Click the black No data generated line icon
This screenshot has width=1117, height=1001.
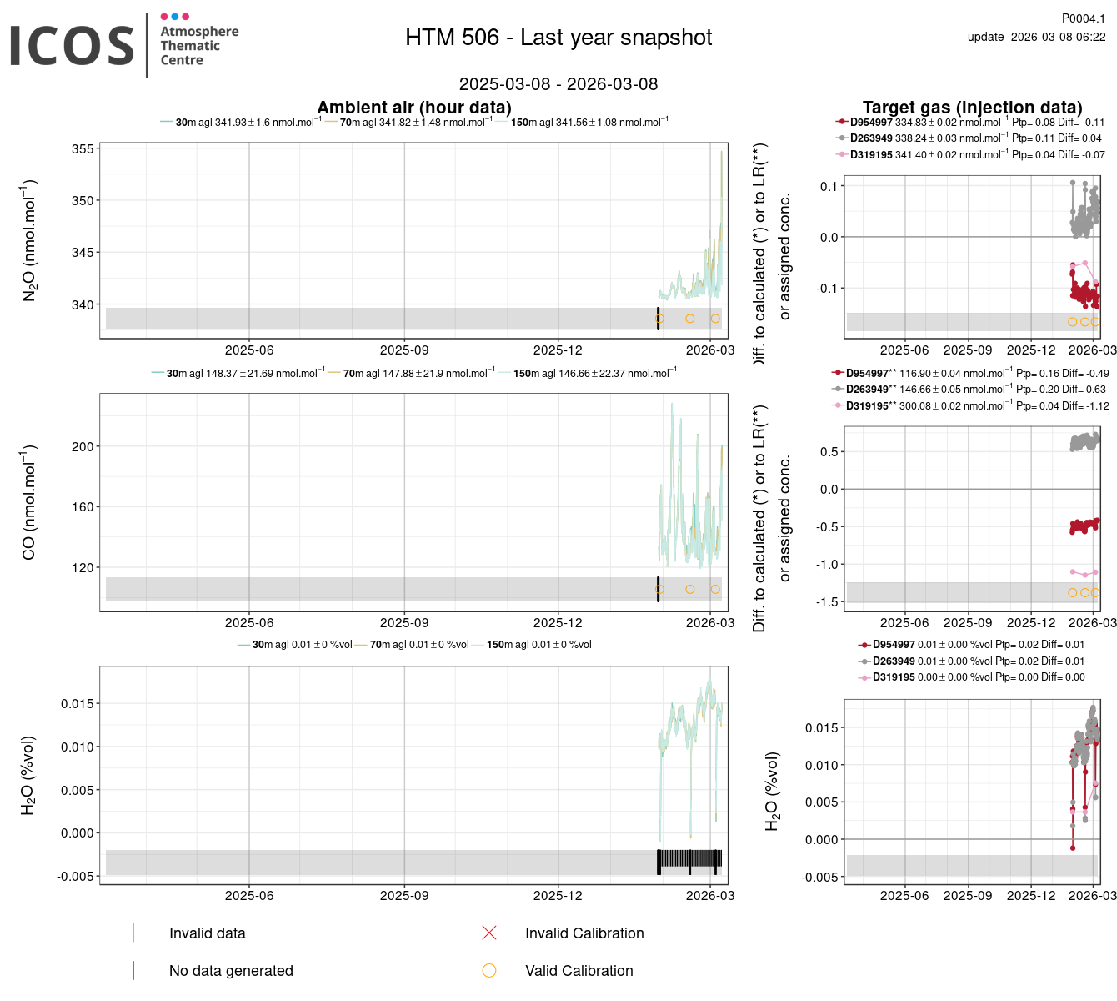coord(133,970)
